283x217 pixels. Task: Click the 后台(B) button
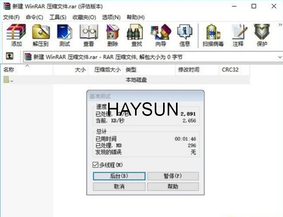tap(119, 176)
